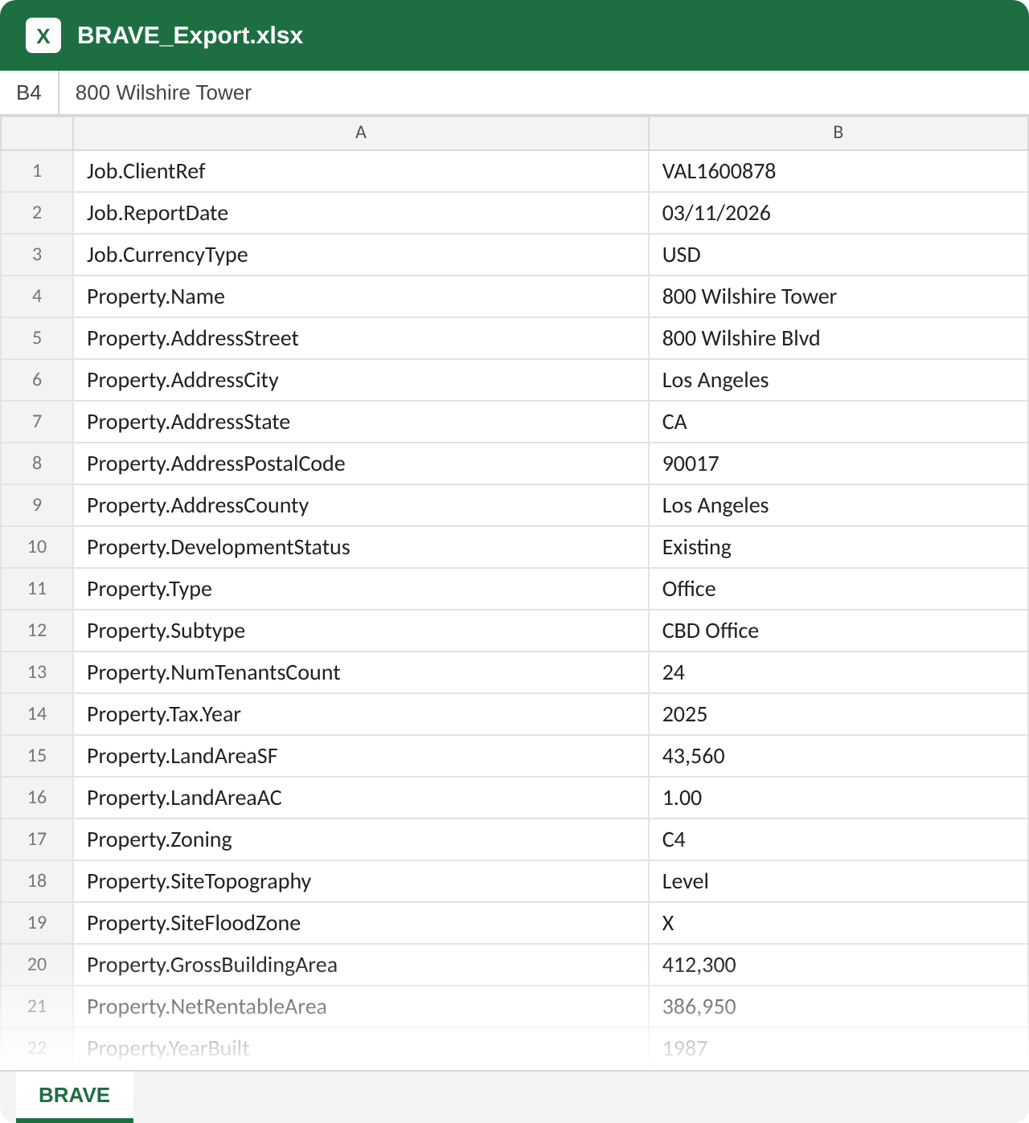Click the Property.NumTenantsCount cell

tap(361, 672)
